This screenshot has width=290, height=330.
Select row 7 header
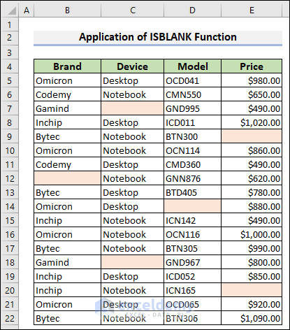pyautogui.click(x=10, y=108)
